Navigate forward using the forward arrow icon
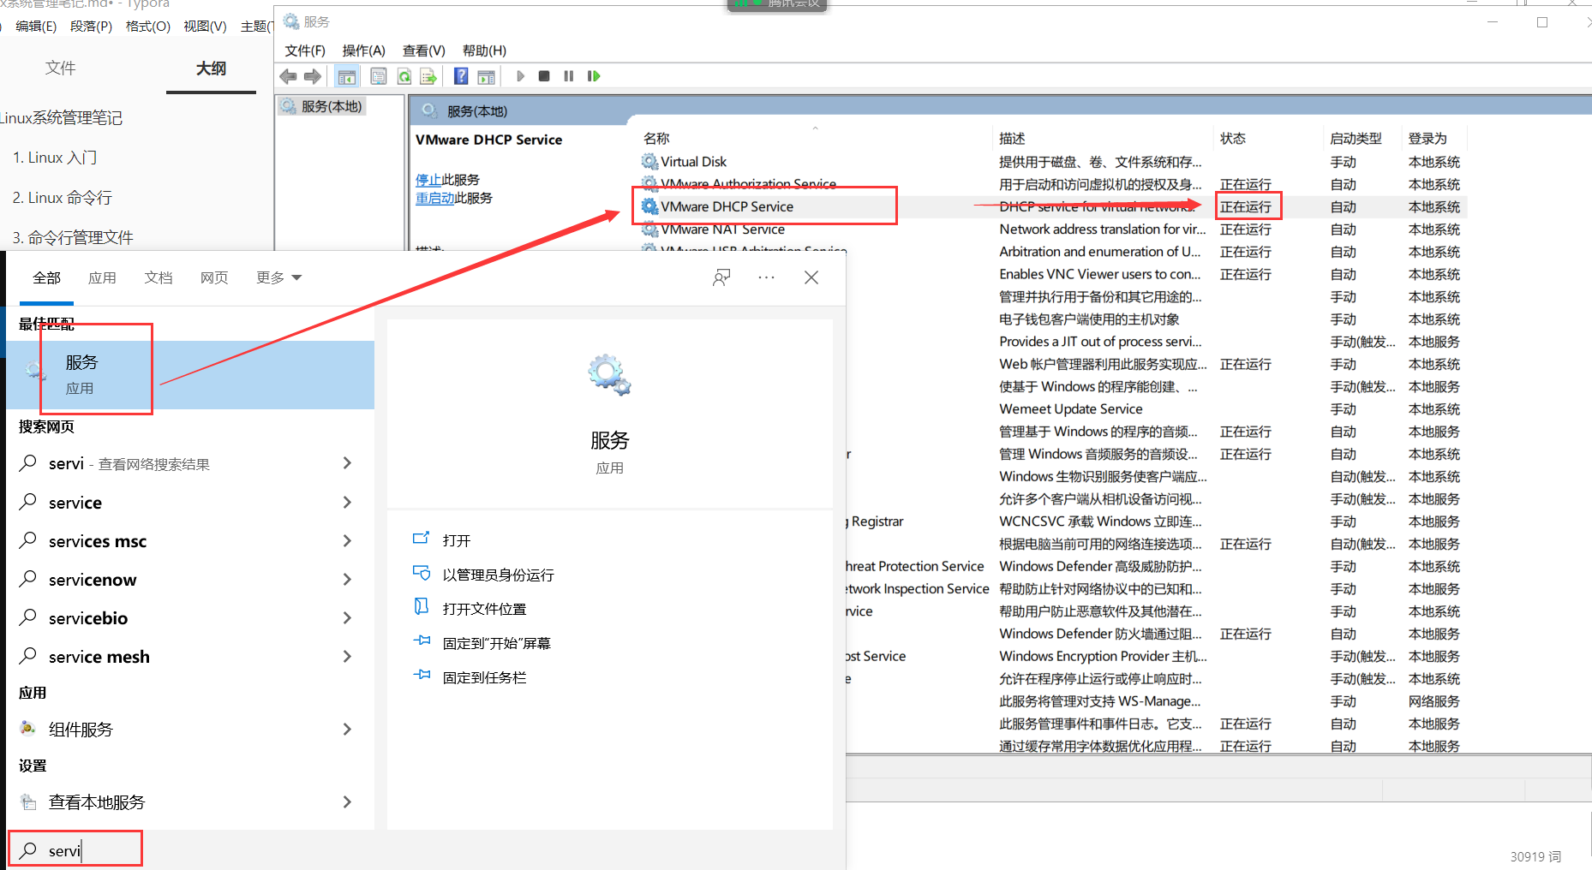The width and height of the screenshot is (1592, 870). pyautogui.click(x=313, y=76)
